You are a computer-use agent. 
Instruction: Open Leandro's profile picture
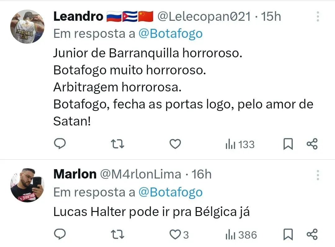click(x=27, y=27)
